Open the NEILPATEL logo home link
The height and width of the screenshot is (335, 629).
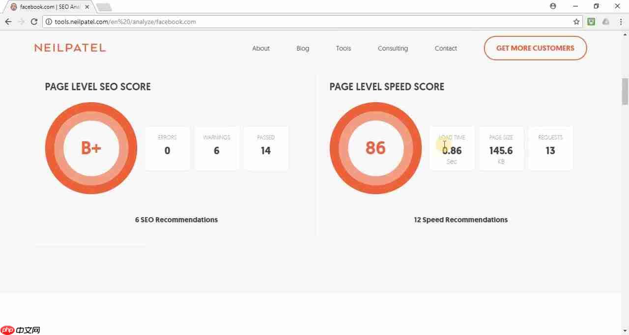click(x=70, y=48)
